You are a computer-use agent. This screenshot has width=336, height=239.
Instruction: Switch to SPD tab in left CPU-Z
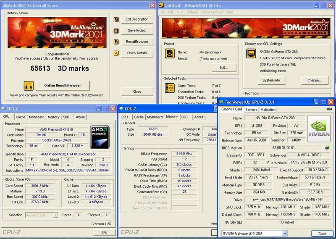tap(66, 117)
